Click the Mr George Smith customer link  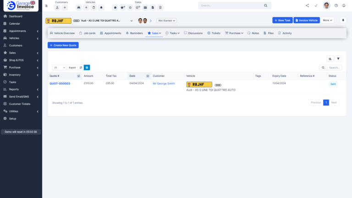pos(164,83)
